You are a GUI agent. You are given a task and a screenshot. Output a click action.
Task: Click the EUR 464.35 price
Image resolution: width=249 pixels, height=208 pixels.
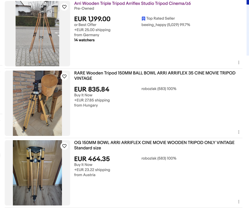92,159
